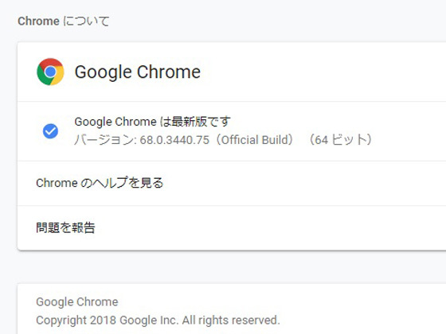Click the (64 ビット) architecture text
446x334 pixels.
click(x=341, y=140)
